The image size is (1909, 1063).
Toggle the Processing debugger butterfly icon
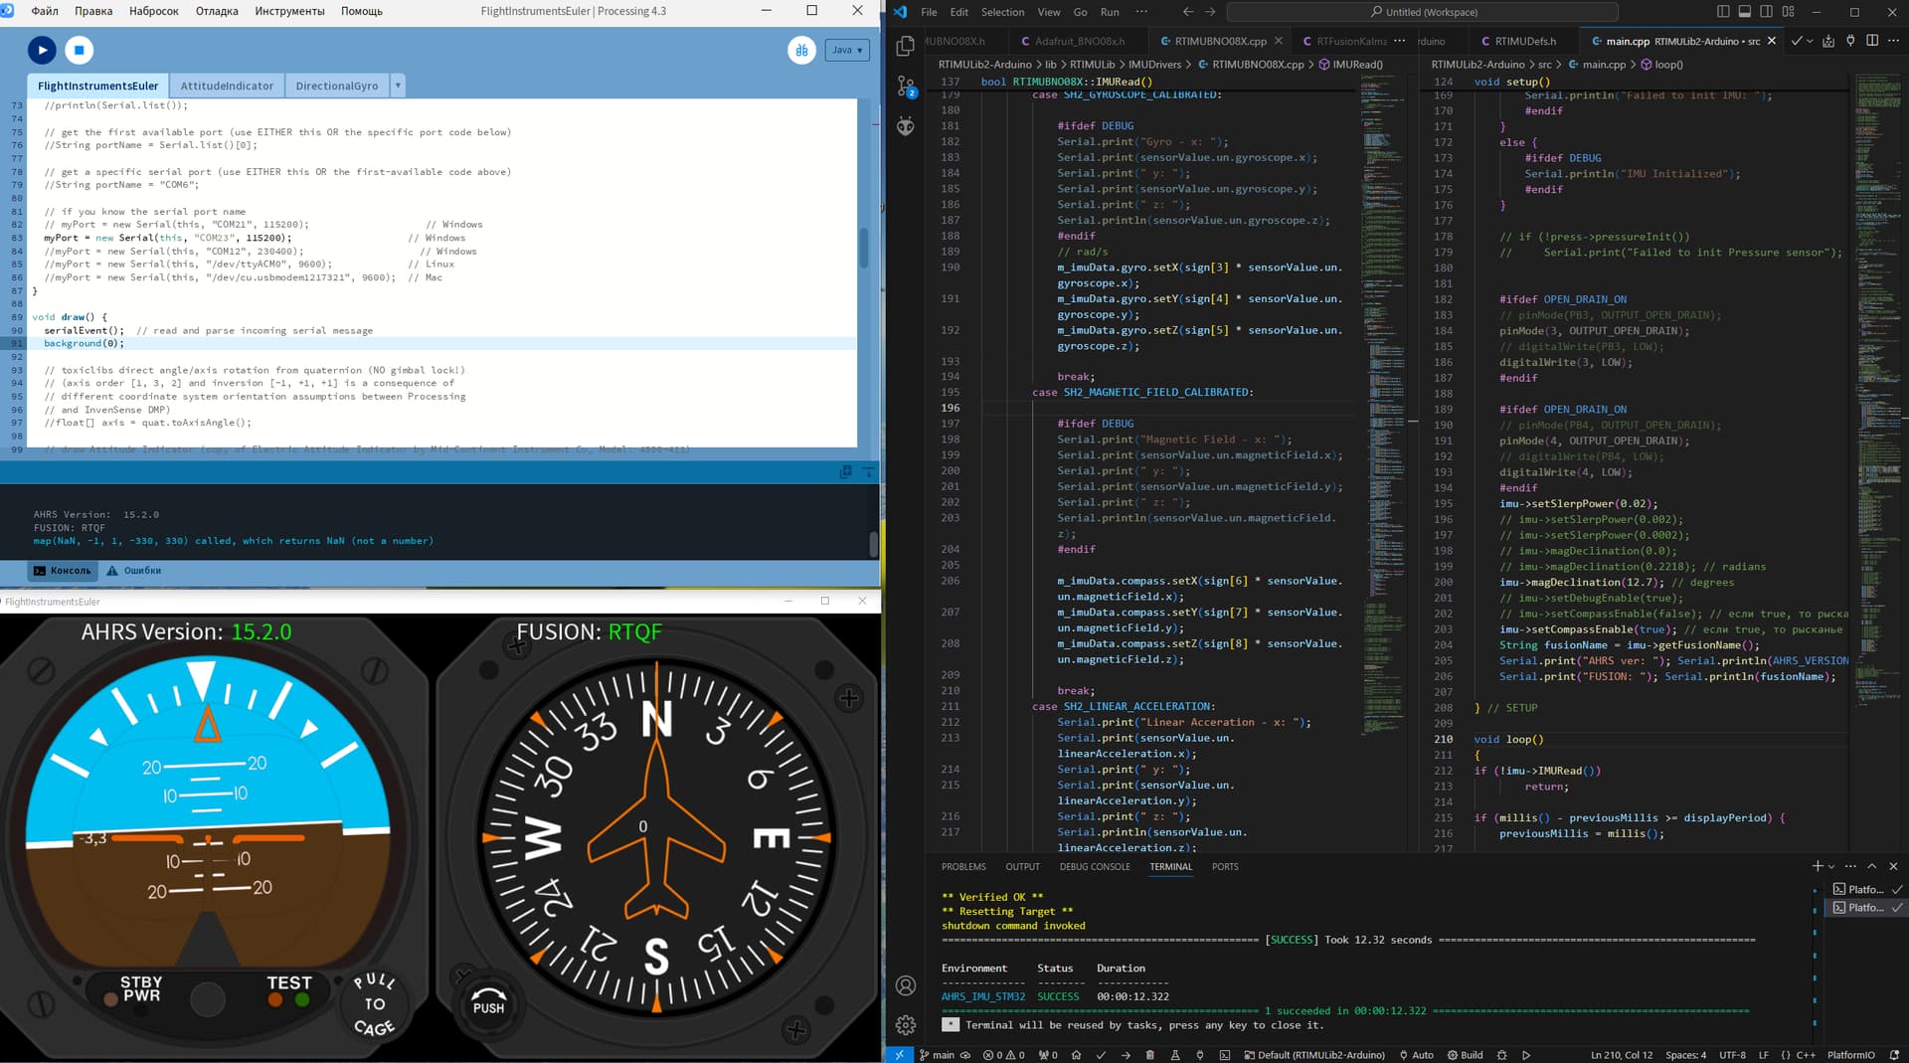point(801,50)
